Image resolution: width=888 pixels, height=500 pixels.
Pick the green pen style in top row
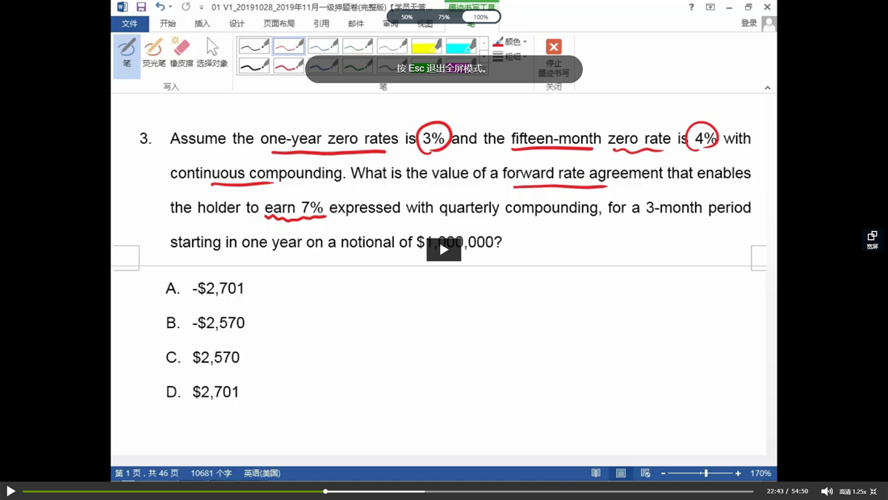(358, 46)
